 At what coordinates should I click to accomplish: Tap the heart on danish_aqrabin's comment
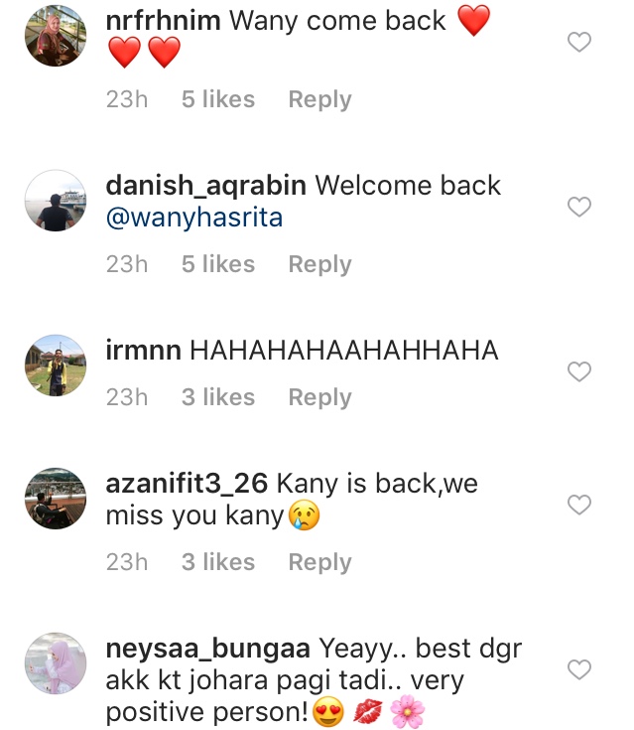579,207
